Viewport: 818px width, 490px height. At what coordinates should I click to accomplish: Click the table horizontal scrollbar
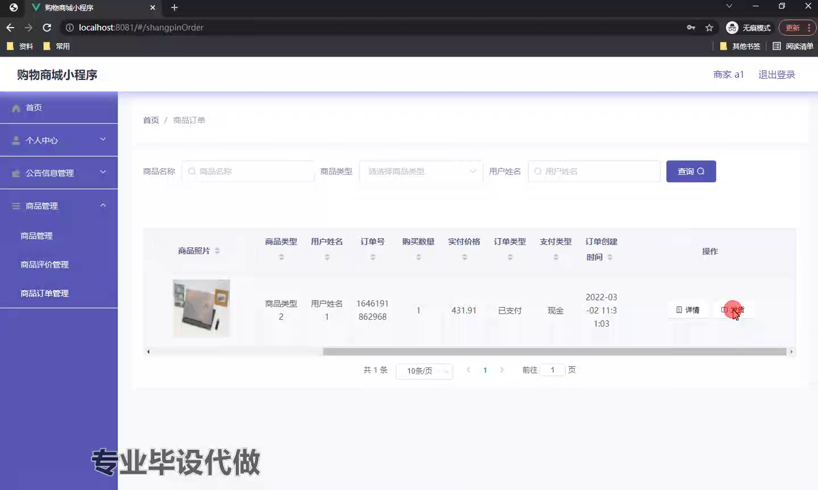554,352
